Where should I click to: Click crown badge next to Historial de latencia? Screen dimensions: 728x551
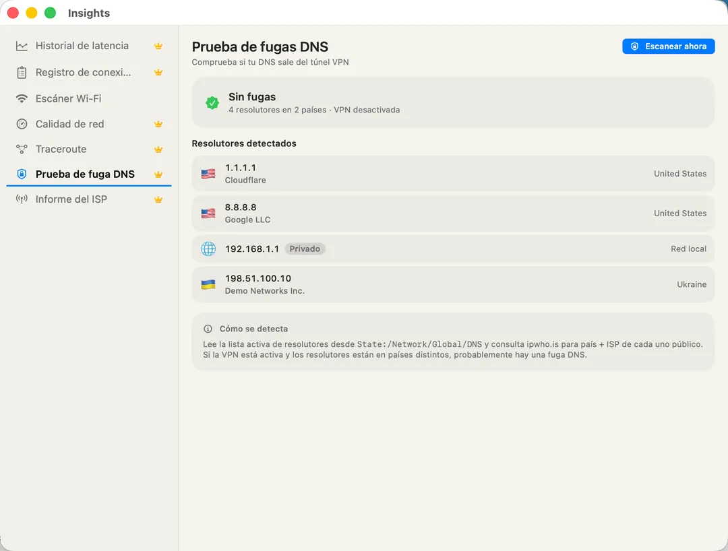click(158, 46)
